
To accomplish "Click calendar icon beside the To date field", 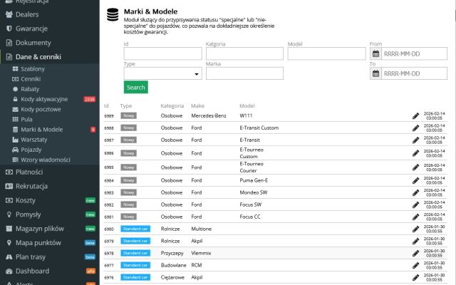I will tap(375, 73).
